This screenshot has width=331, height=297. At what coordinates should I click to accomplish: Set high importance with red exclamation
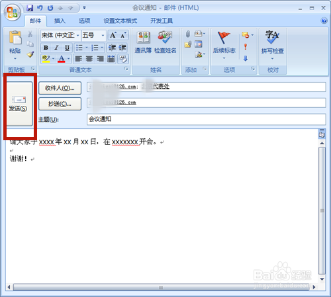pos(246,47)
